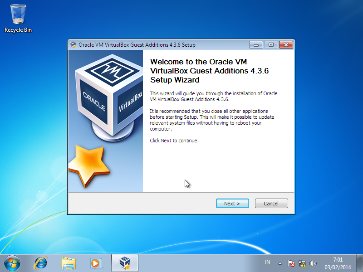Open the clock showing 7:01
The height and width of the screenshot is (272, 363).
click(x=338, y=263)
